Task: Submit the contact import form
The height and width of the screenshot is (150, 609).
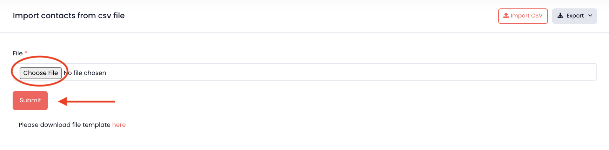Action: pyautogui.click(x=30, y=101)
